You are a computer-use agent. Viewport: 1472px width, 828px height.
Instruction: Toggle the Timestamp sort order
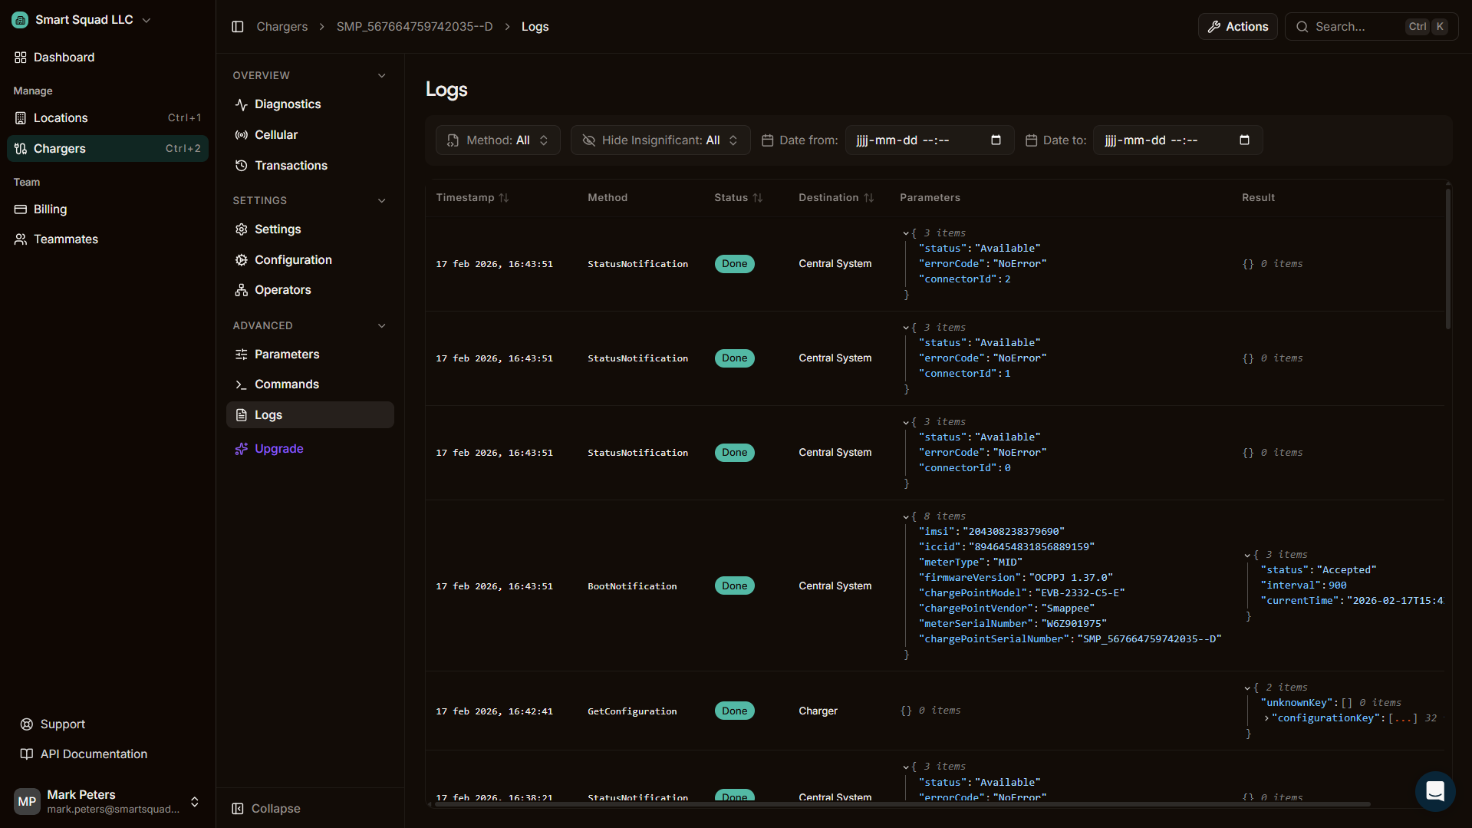tap(504, 197)
